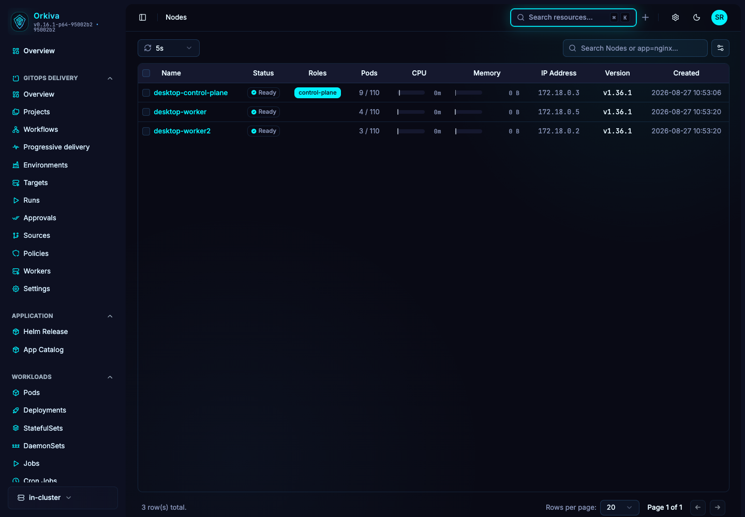Select all nodes with header checkbox
The image size is (745, 517).
[x=146, y=73]
